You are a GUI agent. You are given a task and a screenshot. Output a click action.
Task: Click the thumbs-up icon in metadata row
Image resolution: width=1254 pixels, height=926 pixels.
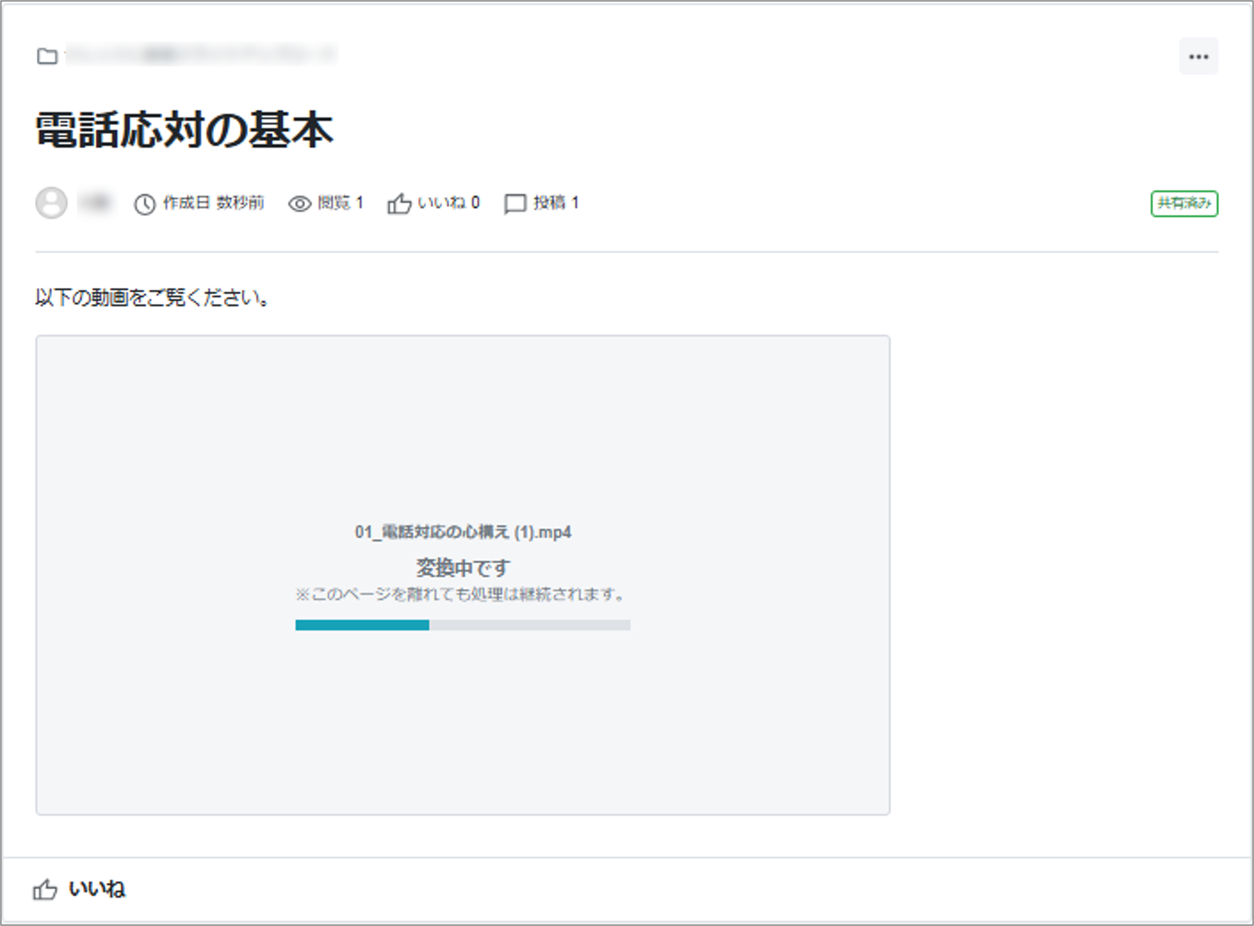click(x=399, y=204)
